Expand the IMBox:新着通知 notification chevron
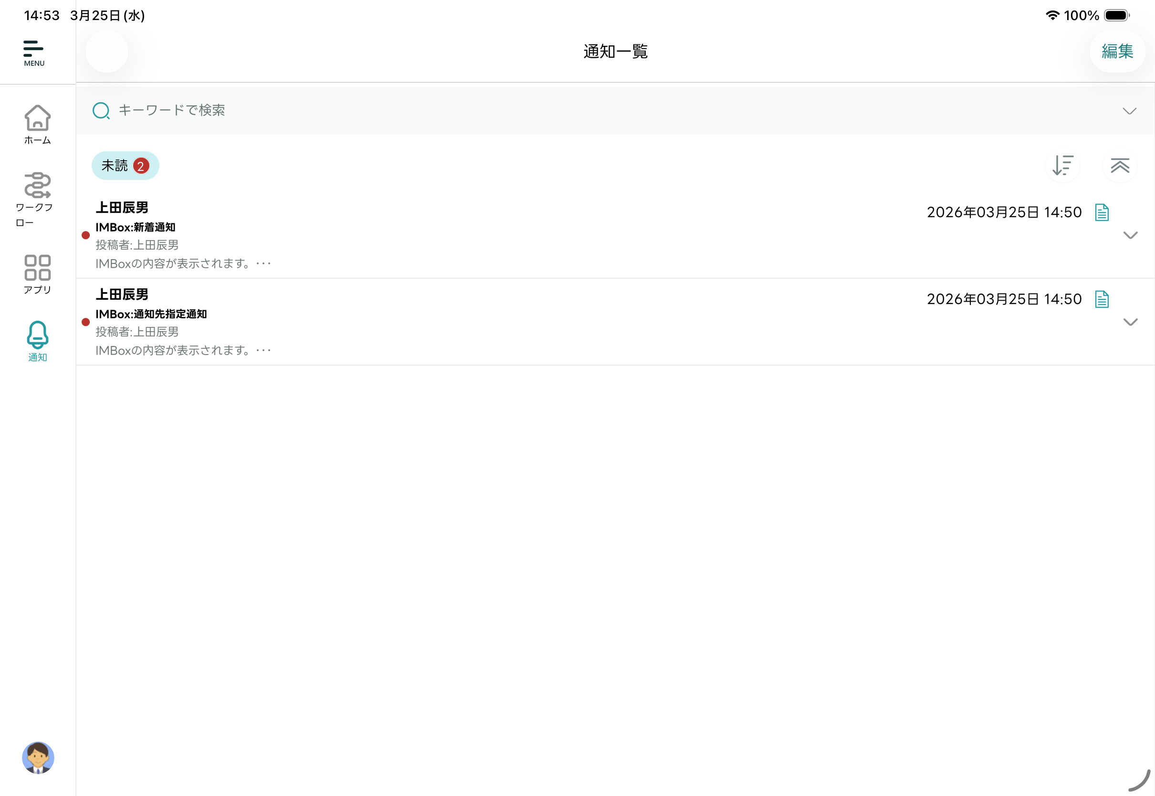The height and width of the screenshot is (796, 1155). 1130,235
